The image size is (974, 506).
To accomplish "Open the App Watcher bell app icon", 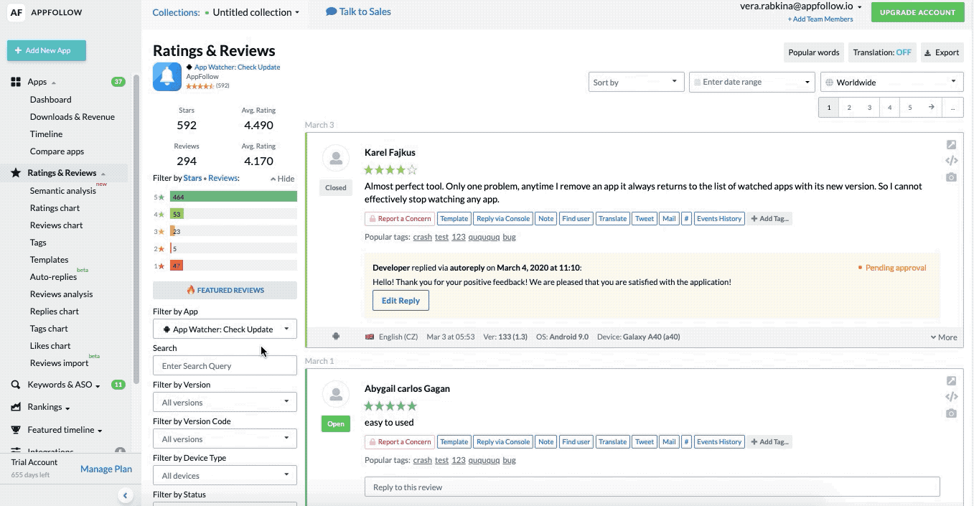I will [167, 77].
